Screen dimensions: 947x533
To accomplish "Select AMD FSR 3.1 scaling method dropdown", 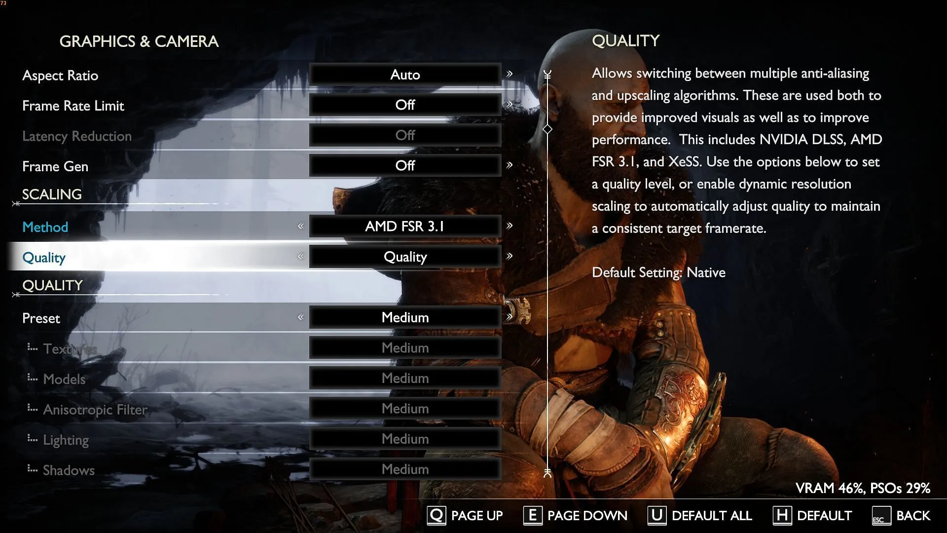I will tap(404, 226).
